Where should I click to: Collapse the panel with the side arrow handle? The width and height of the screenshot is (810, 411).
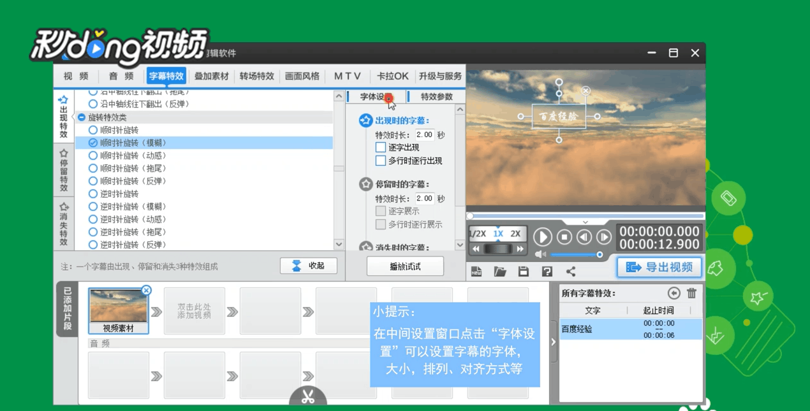(x=553, y=342)
